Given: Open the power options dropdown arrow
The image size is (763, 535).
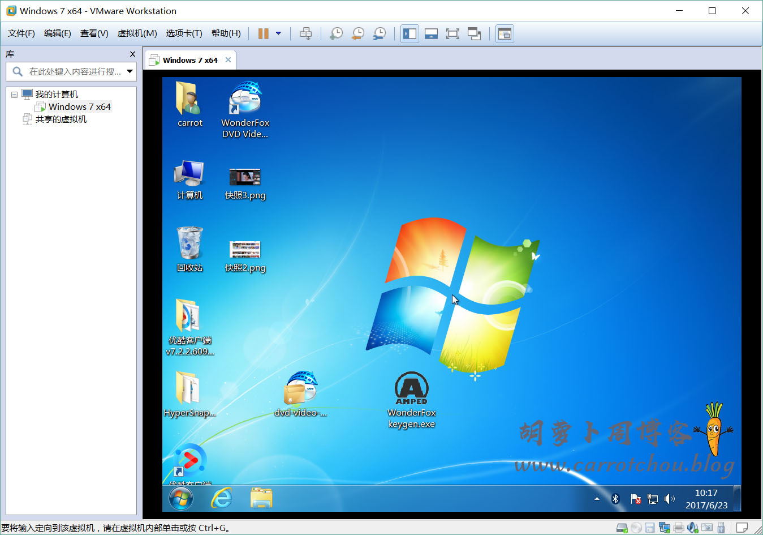Looking at the screenshot, I should point(278,34).
